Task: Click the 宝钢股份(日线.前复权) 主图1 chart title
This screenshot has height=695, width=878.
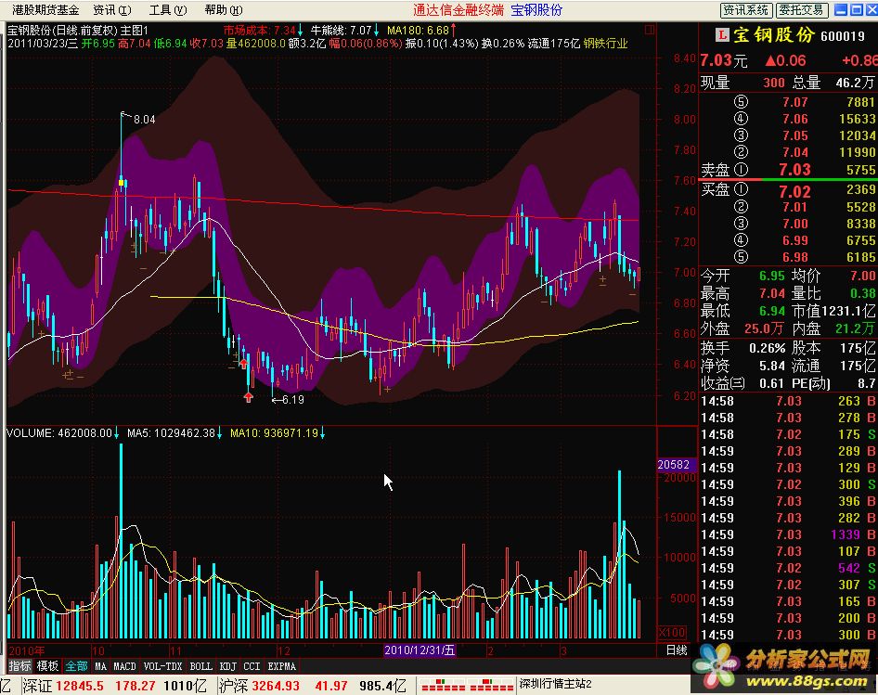Action: pos(78,31)
